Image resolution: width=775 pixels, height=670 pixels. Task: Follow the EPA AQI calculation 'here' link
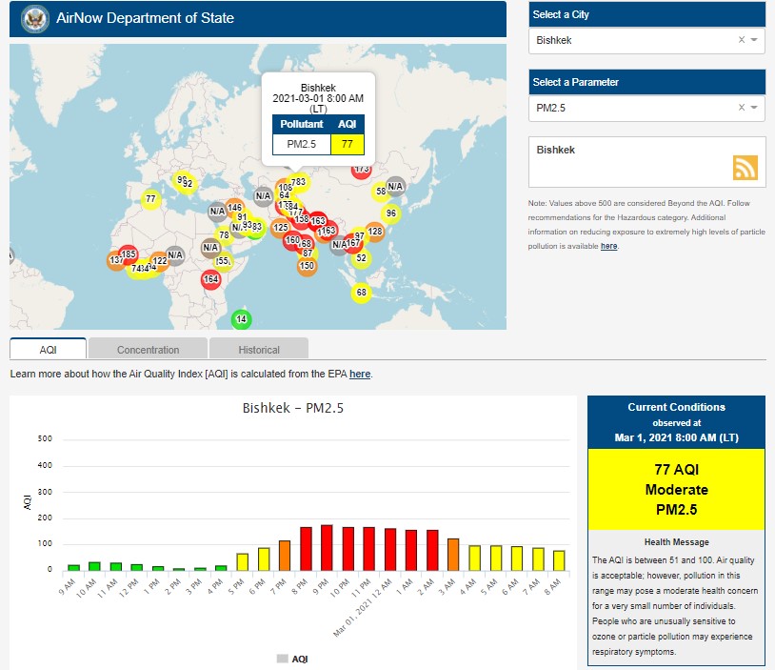pyautogui.click(x=360, y=374)
